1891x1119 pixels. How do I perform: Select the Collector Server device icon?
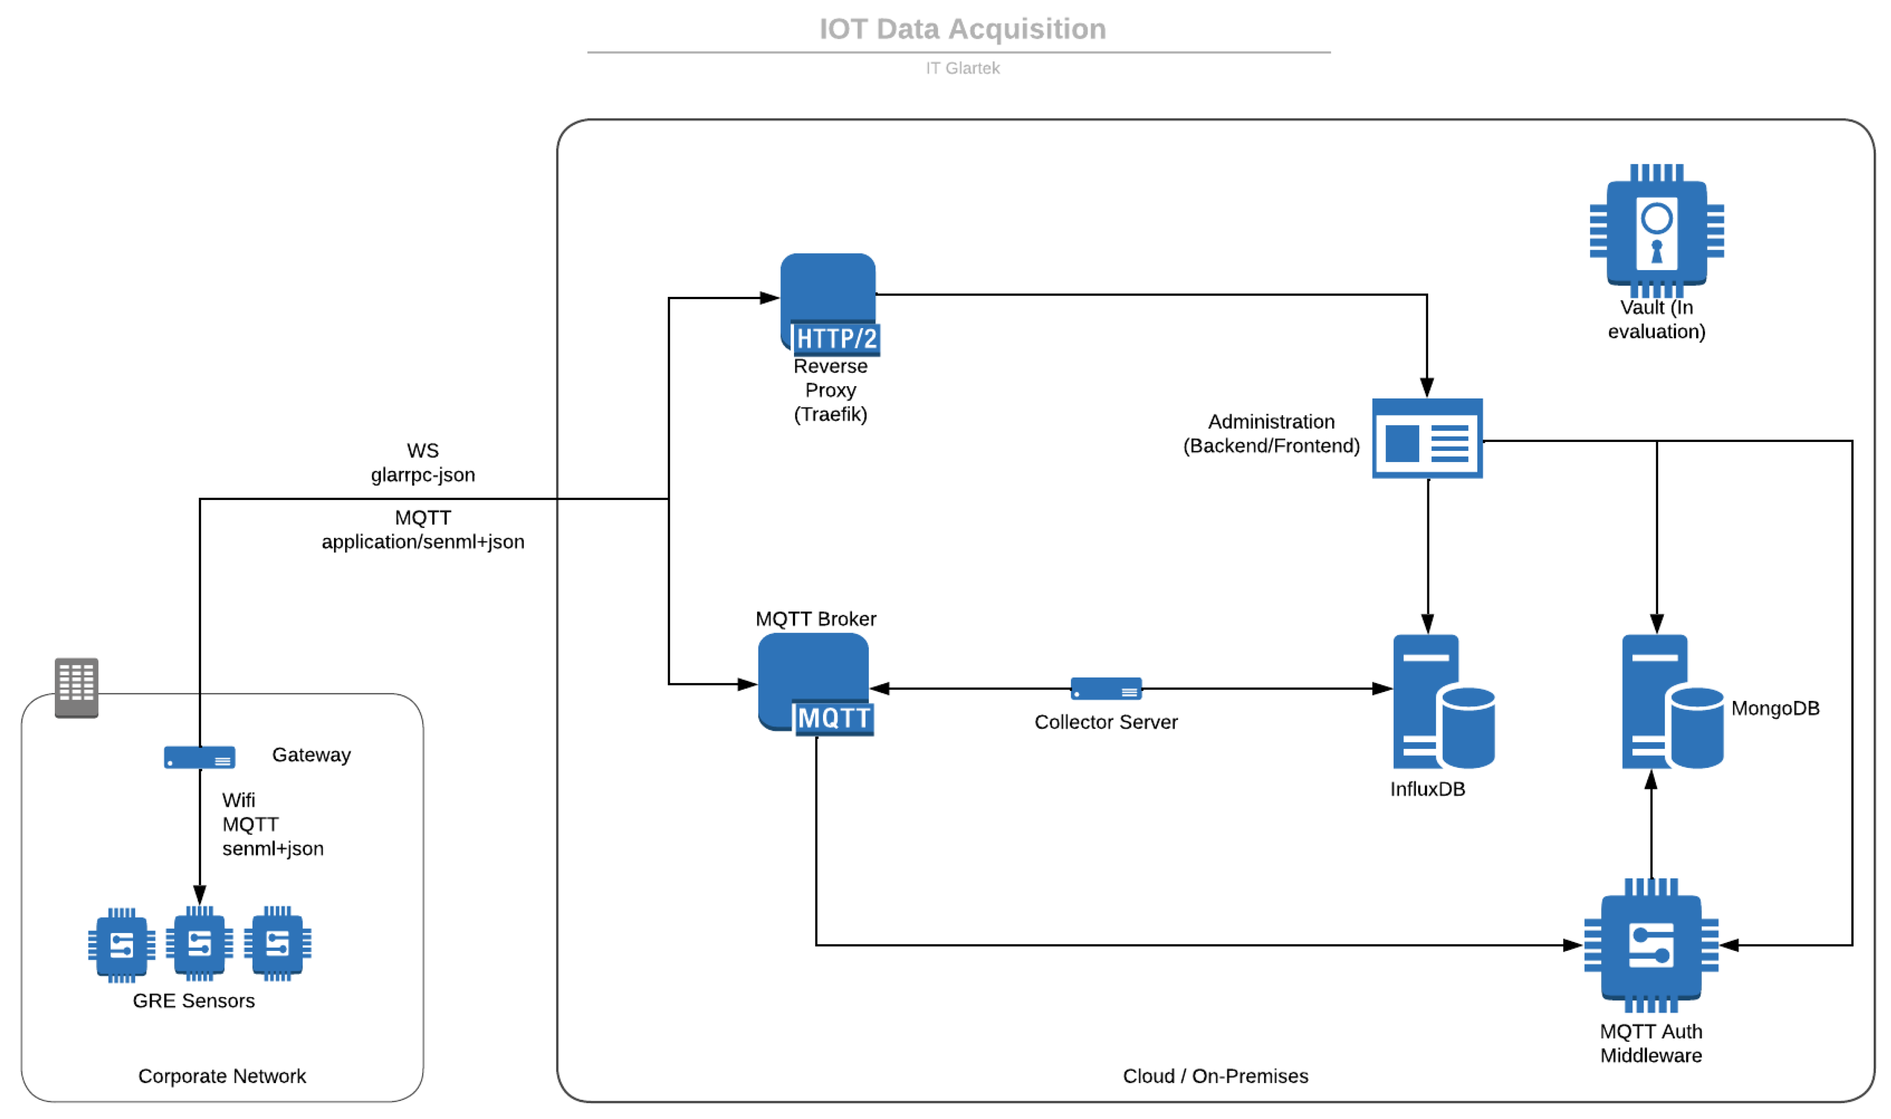[1106, 688]
